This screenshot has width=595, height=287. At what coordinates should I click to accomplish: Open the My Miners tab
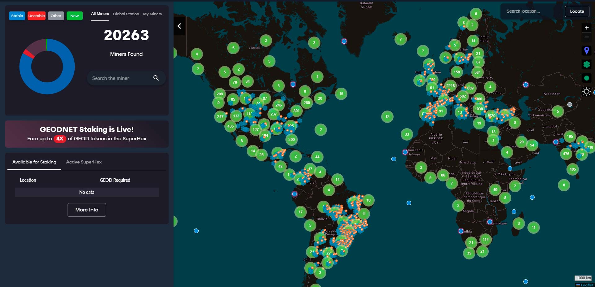click(152, 14)
